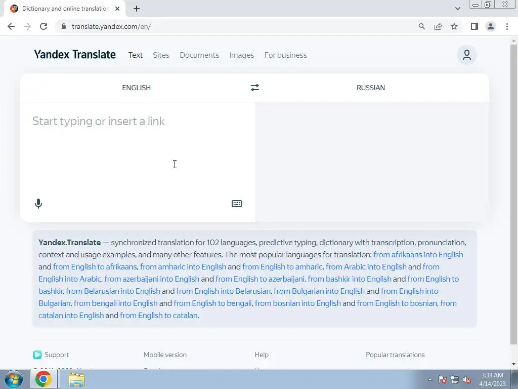
Task: Open 'from amharic into English' link
Action: pos(183,266)
